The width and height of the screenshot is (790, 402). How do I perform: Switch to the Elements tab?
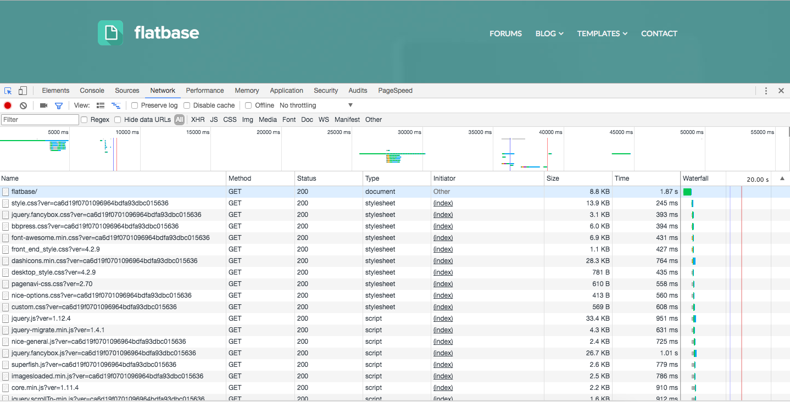pyautogui.click(x=55, y=91)
